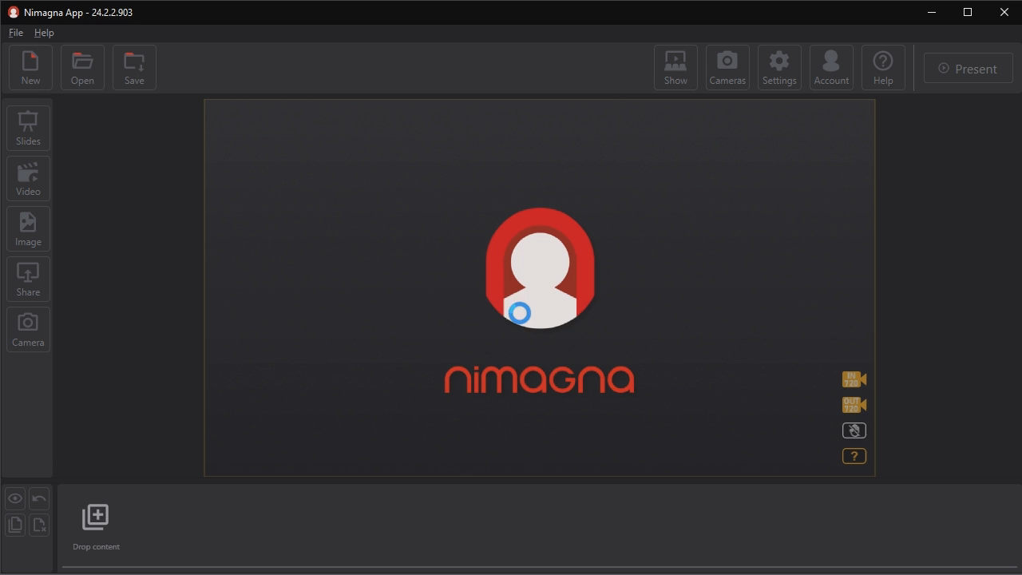Add Slides content from the sidebar
This screenshot has height=575, width=1022.
[x=28, y=128]
